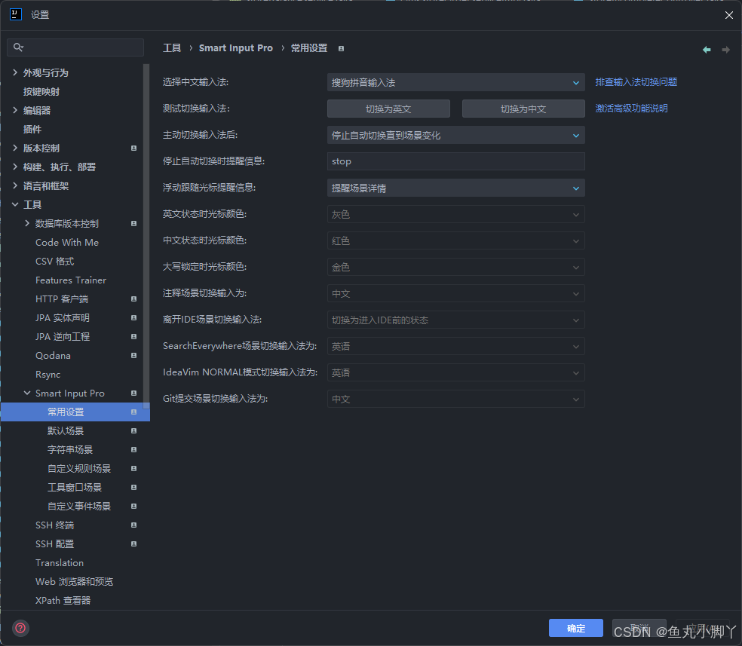Open the 注释场景切换输入为 dropdown

(455, 294)
